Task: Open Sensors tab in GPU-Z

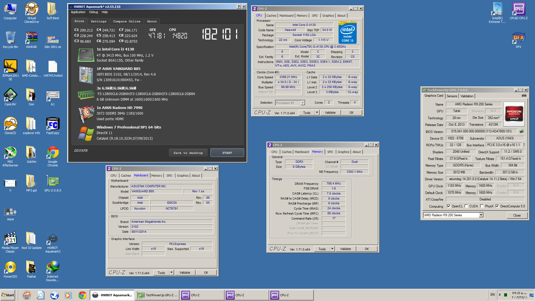Action: click(452, 96)
